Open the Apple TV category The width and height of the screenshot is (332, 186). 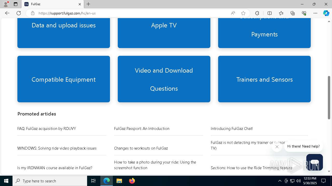tap(164, 33)
